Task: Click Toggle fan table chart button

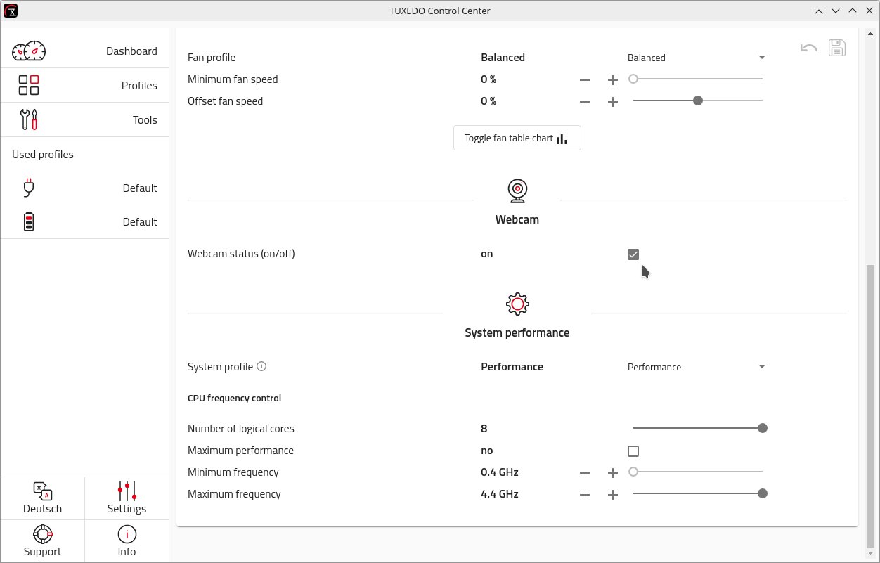Action: pos(517,138)
